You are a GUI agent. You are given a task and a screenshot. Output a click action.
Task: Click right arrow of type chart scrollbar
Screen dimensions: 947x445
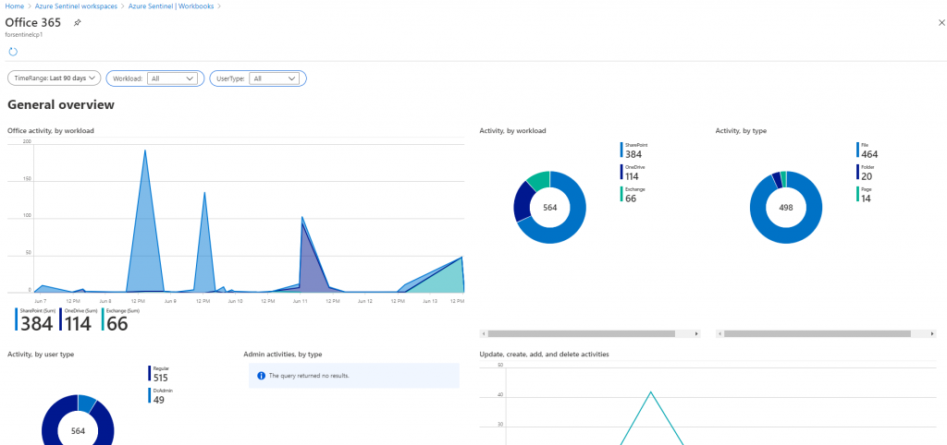933,333
